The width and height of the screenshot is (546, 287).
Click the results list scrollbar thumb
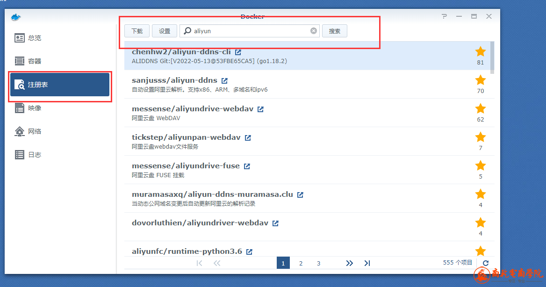(x=492, y=57)
